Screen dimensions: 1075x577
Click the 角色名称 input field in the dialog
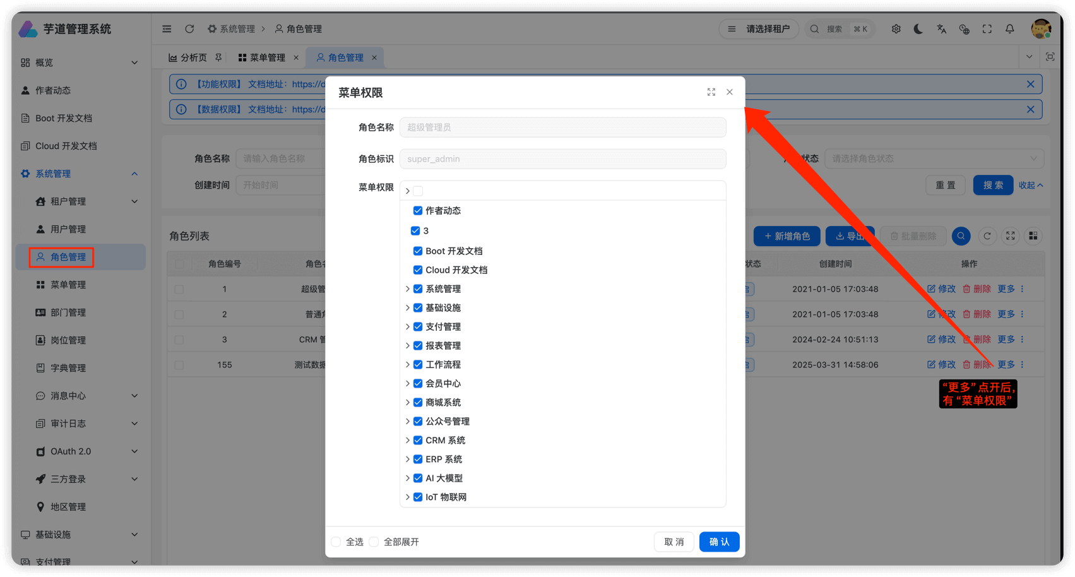562,127
